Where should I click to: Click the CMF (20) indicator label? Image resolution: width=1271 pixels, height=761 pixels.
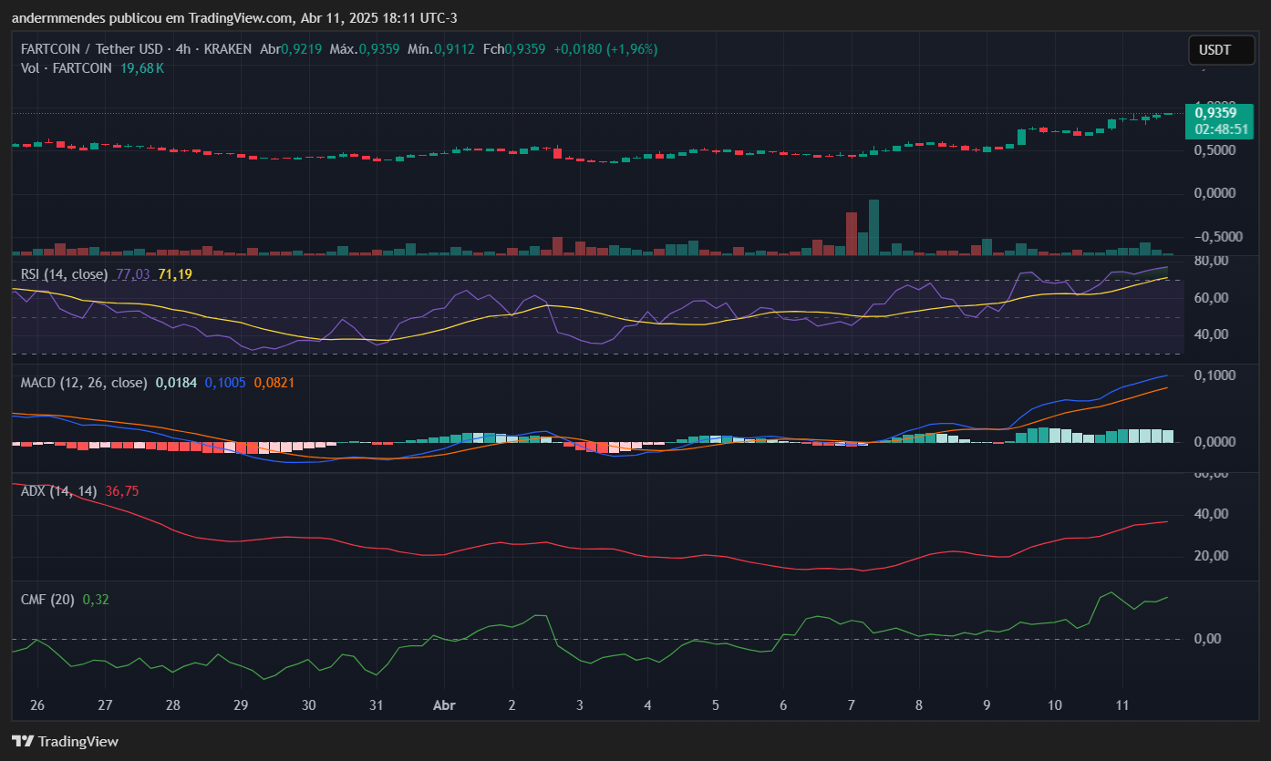(48, 600)
